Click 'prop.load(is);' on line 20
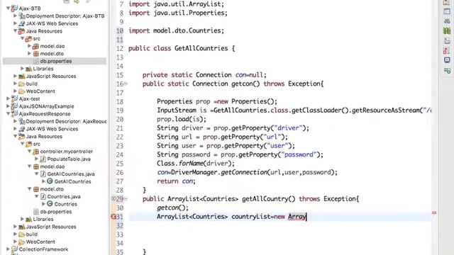This screenshot has width=454, height=255. click(182, 119)
